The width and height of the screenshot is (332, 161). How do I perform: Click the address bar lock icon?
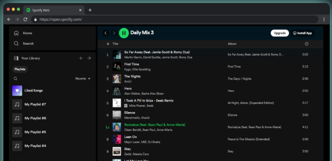point(36,19)
